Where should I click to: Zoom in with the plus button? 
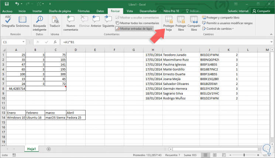coord(258,155)
